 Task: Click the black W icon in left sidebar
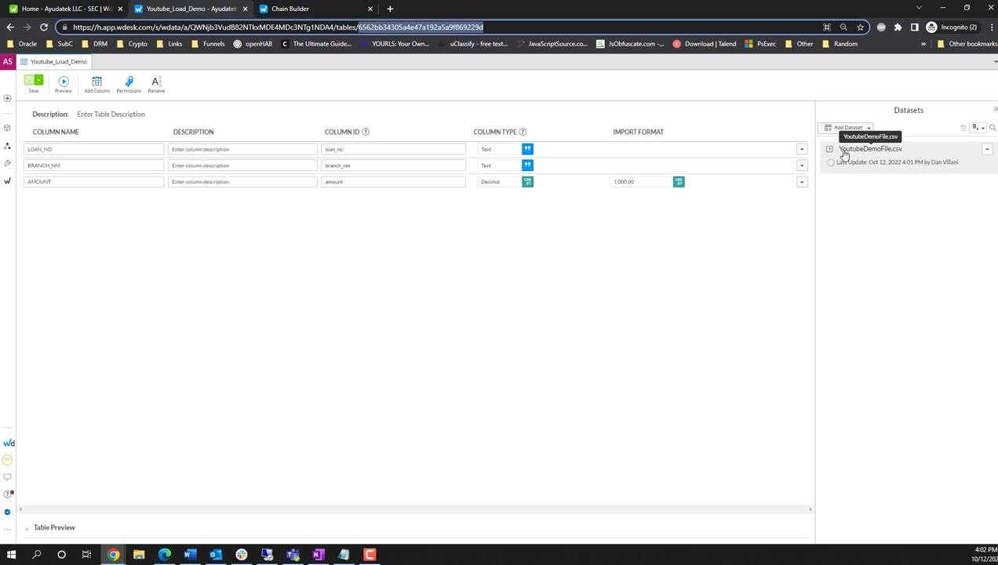point(7,181)
